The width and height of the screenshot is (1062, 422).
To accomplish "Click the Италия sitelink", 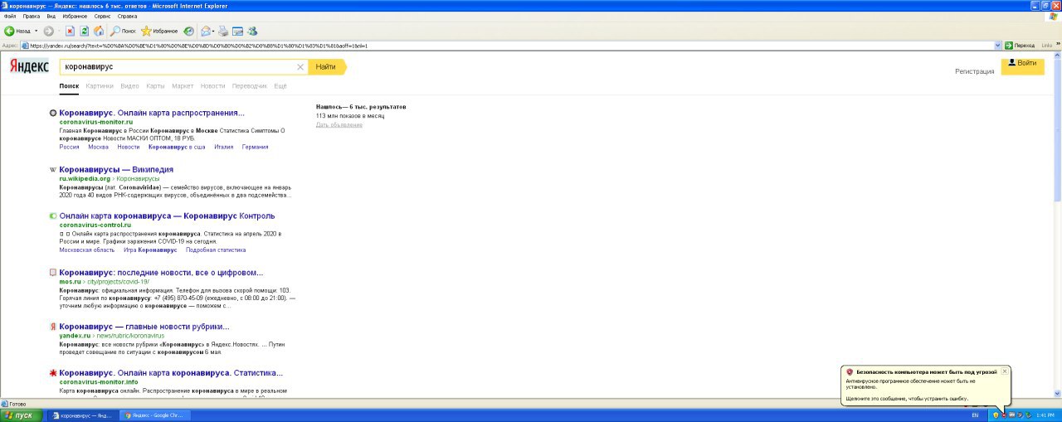I will (x=224, y=147).
